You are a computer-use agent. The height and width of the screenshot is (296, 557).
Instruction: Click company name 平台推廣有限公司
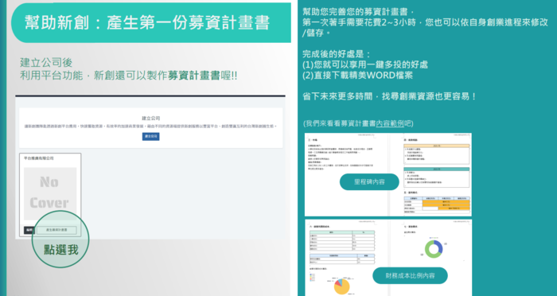coord(39,158)
